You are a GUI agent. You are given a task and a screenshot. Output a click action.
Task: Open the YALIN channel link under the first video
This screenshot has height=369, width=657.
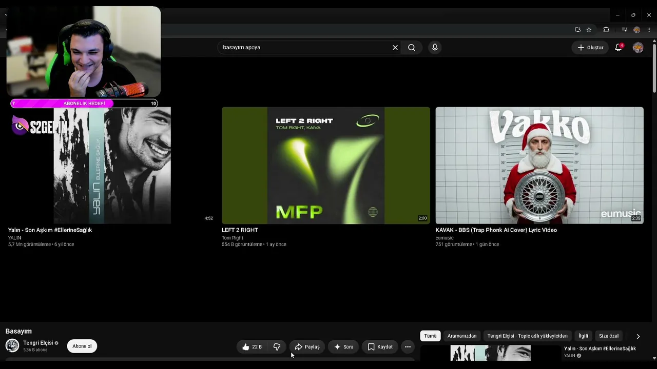15,238
